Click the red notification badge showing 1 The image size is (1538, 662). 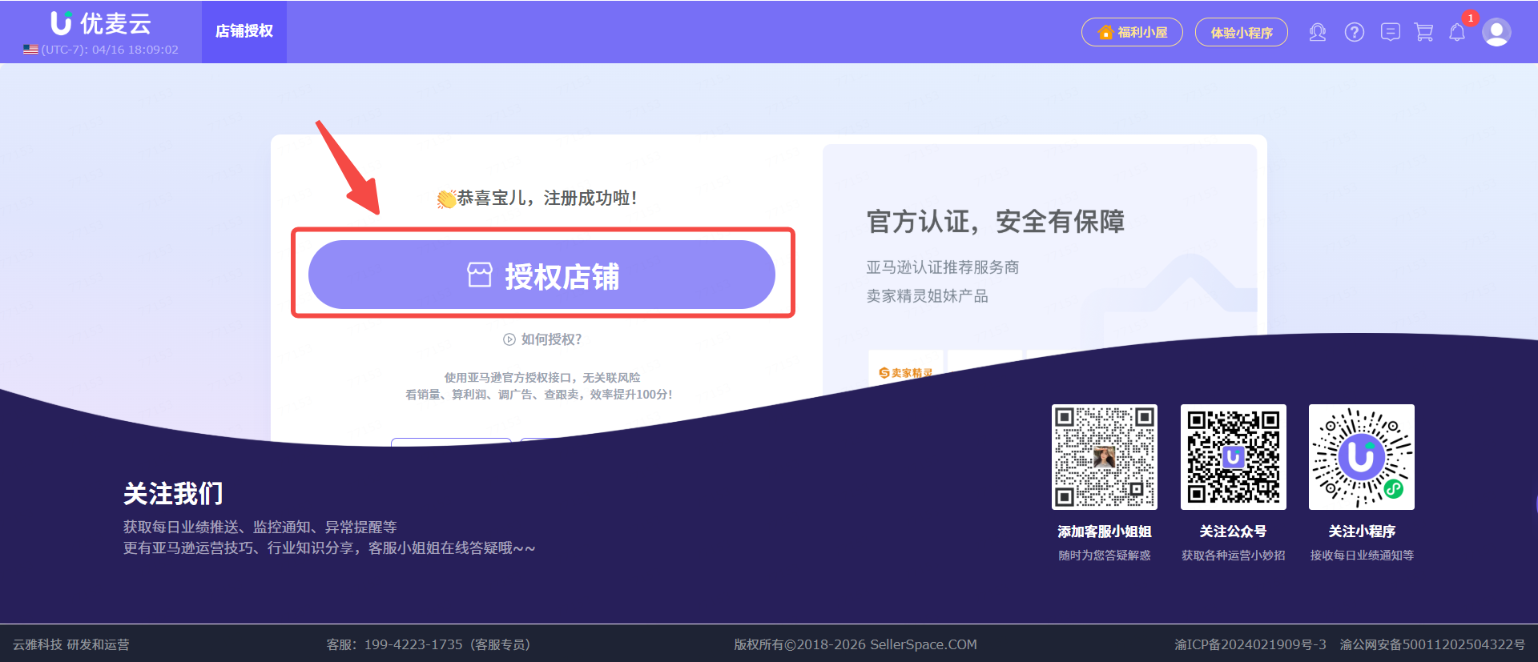[x=1471, y=18]
